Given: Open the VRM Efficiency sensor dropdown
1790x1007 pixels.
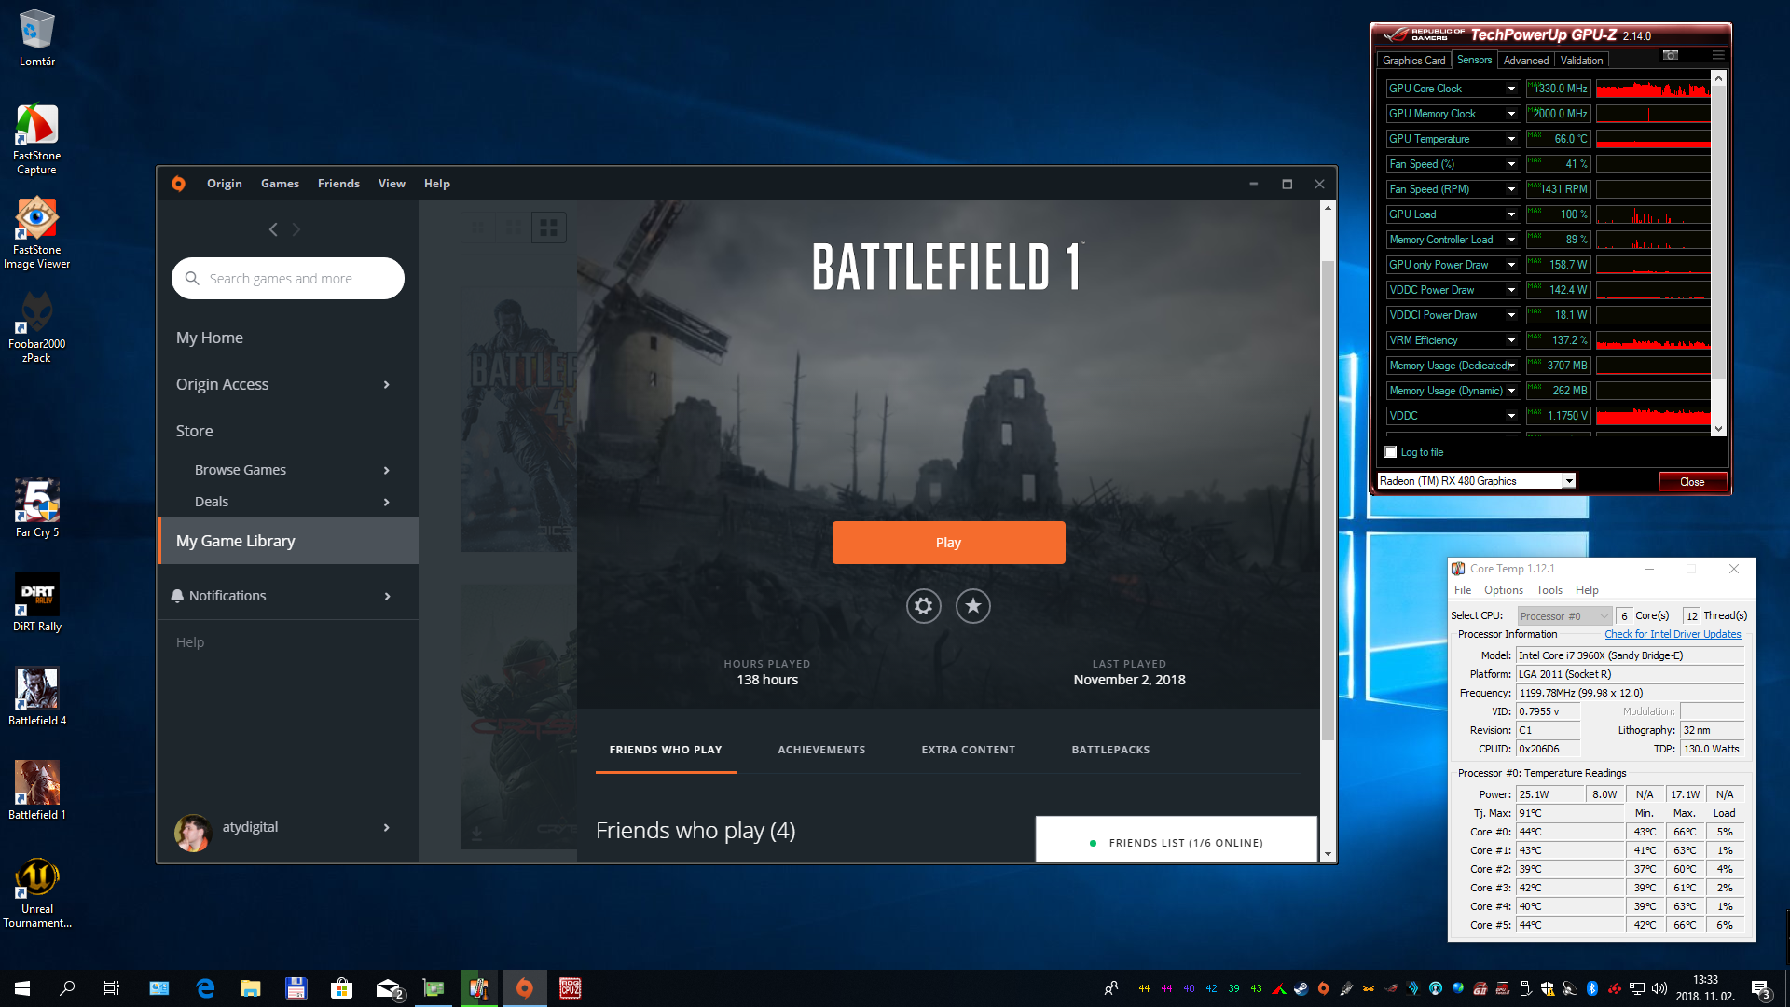Looking at the screenshot, I should [1511, 340].
